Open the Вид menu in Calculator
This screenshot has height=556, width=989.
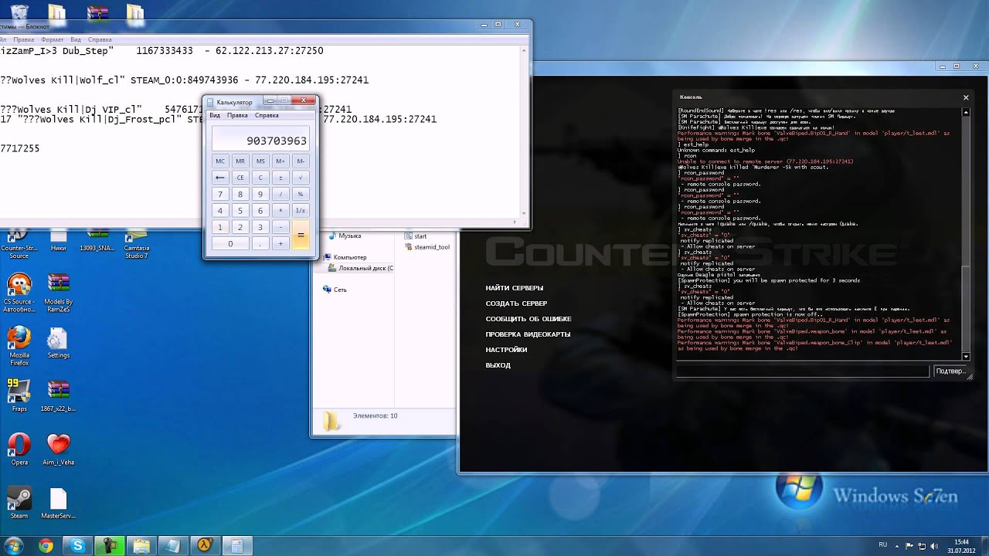(x=215, y=115)
